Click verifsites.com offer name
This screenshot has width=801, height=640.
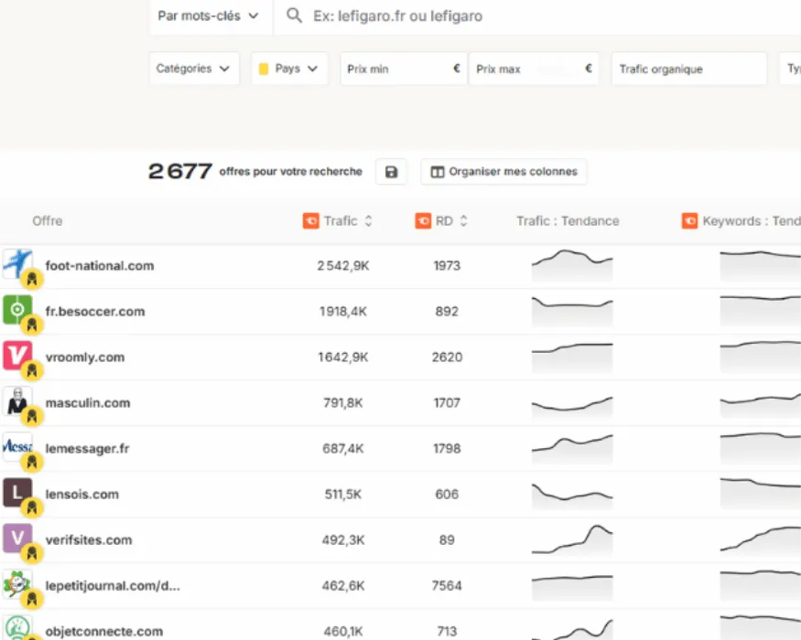pyautogui.click(x=89, y=540)
